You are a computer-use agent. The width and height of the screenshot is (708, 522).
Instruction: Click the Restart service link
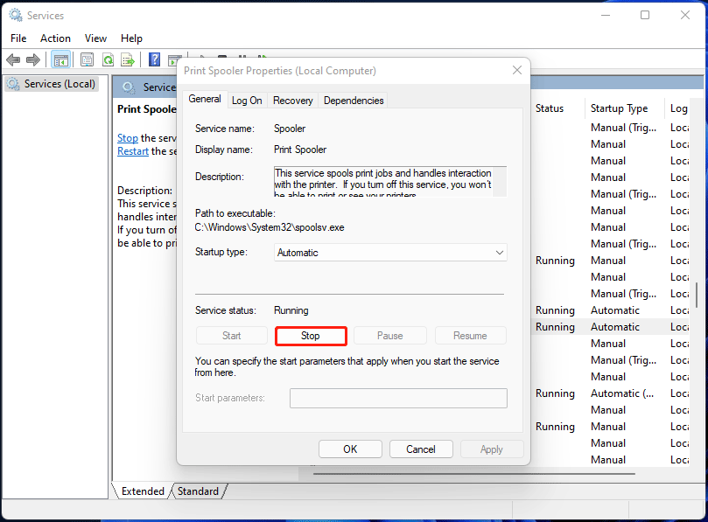pos(132,150)
